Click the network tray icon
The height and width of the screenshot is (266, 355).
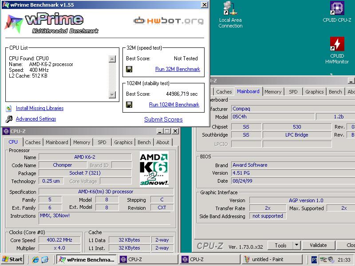pyautogui.click(x=323, y=259)
